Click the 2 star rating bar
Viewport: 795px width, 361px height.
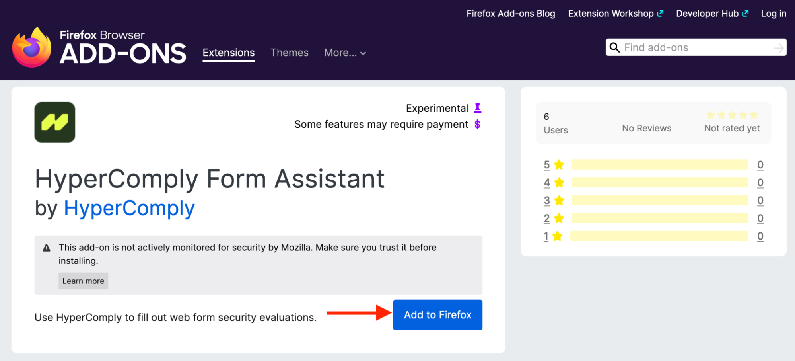(x=660, y=218)
